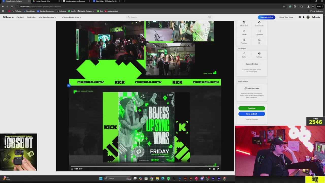325x183 pixels.
Task: Click the Custom Button option
Action: click(x=252, y=64)
